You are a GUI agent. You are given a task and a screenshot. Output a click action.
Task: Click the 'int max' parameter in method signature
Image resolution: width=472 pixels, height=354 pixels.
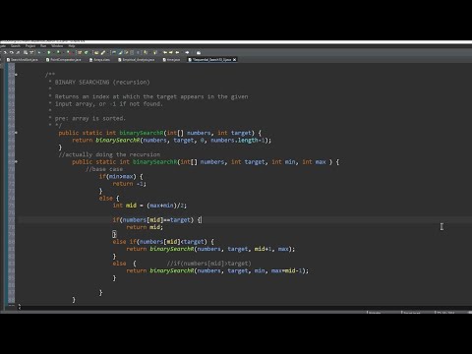tap(314, 161)
